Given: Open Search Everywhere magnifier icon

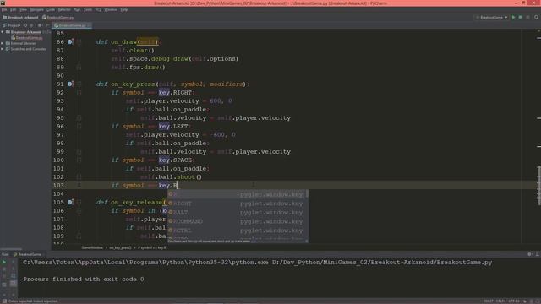Looking at the screenshot, I should point(537,17).
